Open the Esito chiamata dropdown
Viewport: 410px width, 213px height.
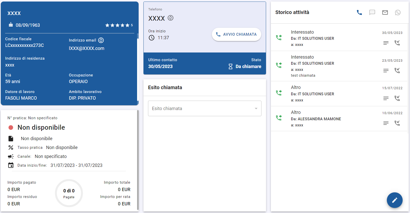201,109
